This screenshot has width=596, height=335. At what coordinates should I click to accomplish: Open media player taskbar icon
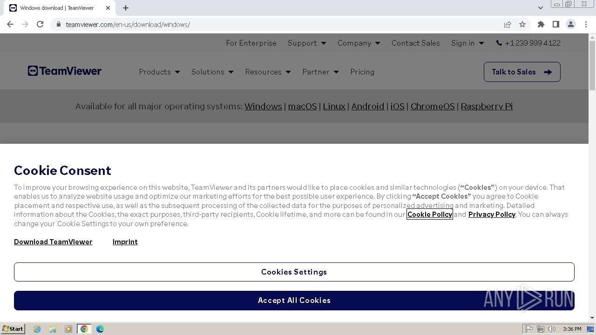pos(68,329)
